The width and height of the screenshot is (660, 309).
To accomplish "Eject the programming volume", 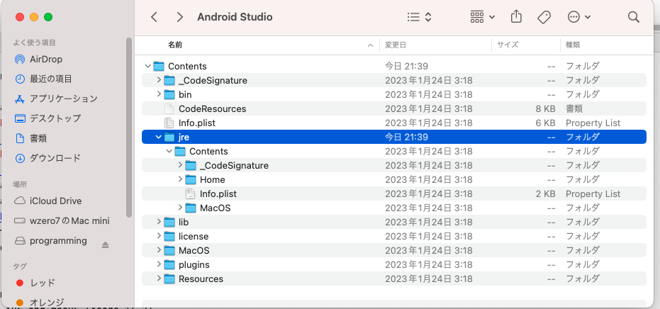I will [106, 245].
